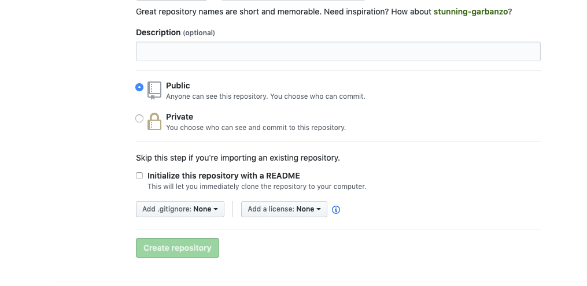The image size is (587, 286).
Task: Expand the Add a license dropdown
Action: coord(284,209)
